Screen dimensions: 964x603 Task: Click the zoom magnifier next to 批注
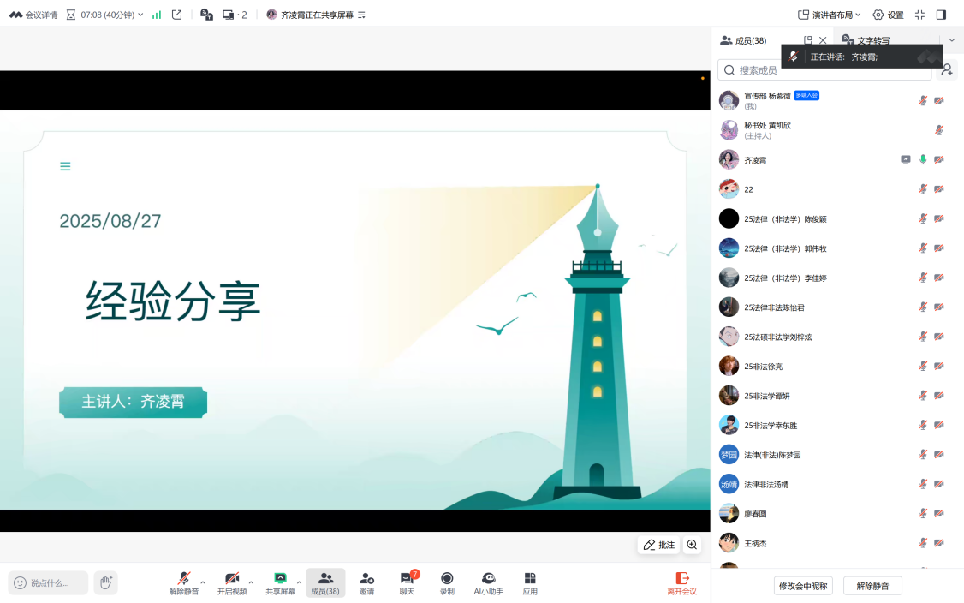(x=692, y=545)
